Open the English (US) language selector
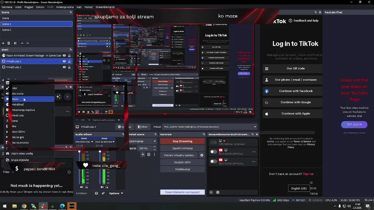Image resolution: width=374 pixels, height=210 pixels. tap(299, 188)
